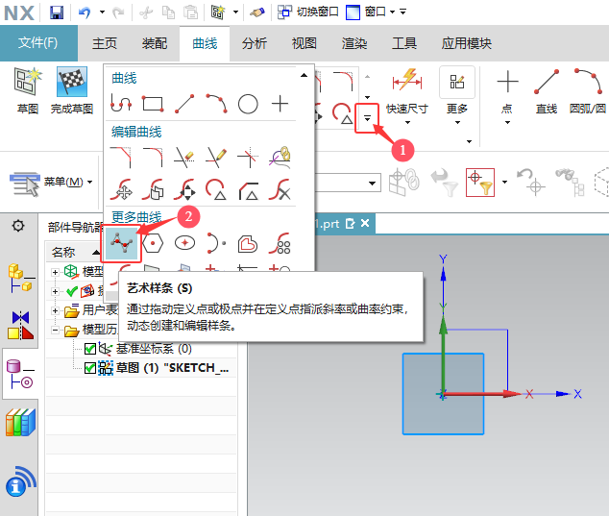The image size is (609, 516).
Task: Switch to the 工具 tab
Action: pos(404,43)
